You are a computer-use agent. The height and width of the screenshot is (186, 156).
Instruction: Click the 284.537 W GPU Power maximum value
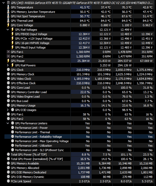[125, 61]
